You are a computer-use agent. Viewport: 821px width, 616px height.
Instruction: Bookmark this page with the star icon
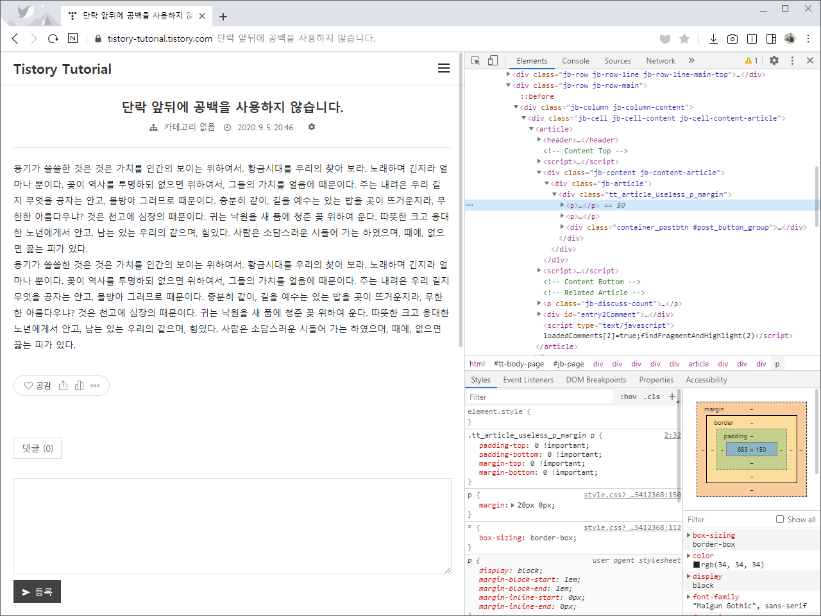point(684,38)
